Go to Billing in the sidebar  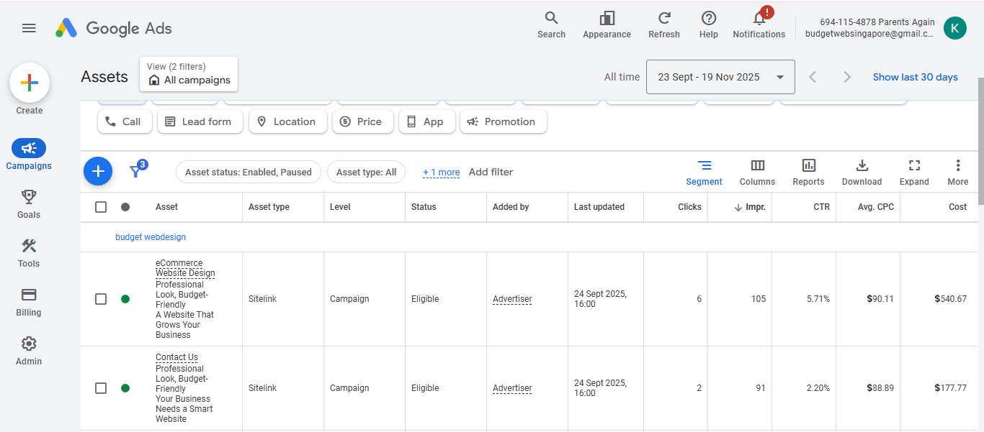[29, 302]
